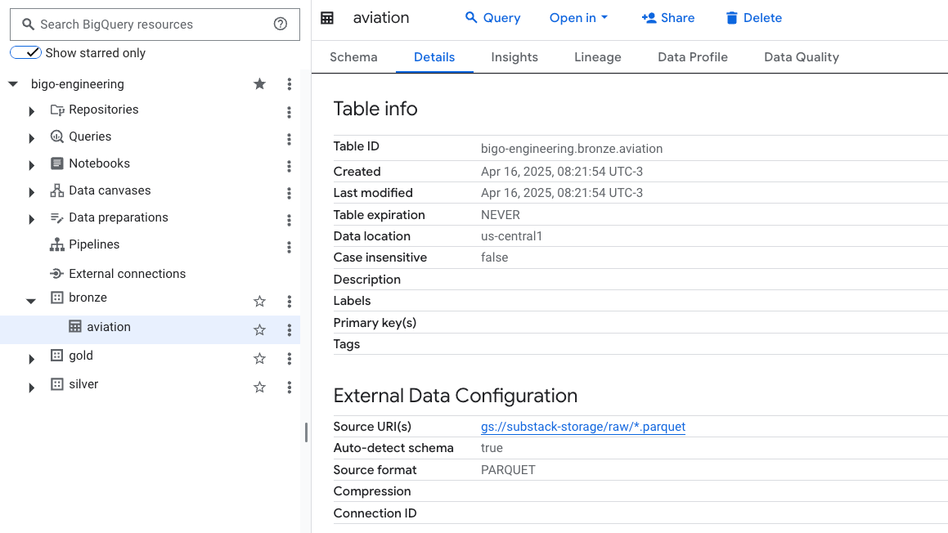The image size is (948, 533).
Task: Click the Notebooks icon in the tree
Action: coord(56,163)
